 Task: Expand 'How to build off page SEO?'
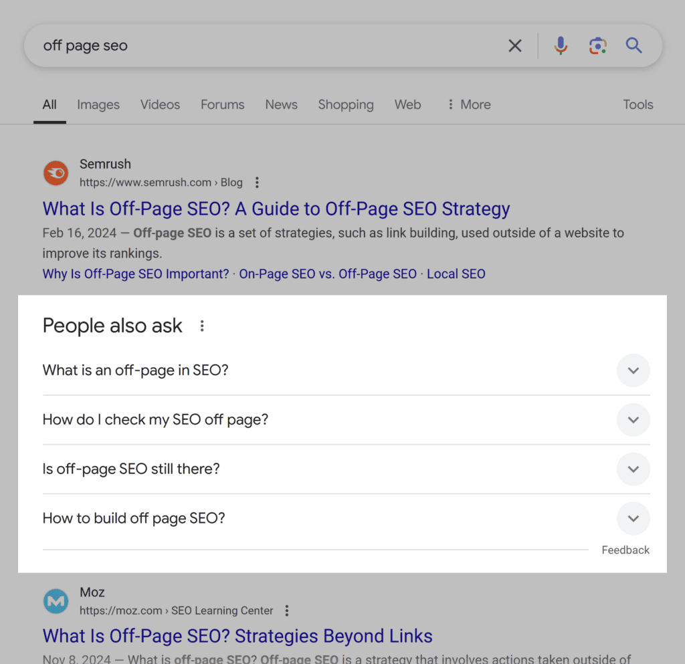tap(633, 518)
